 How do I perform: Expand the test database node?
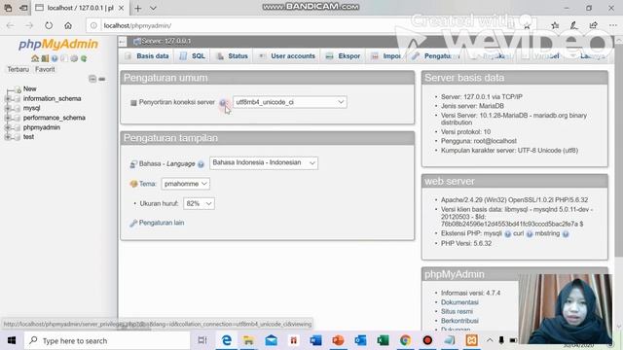coord(8,137)
